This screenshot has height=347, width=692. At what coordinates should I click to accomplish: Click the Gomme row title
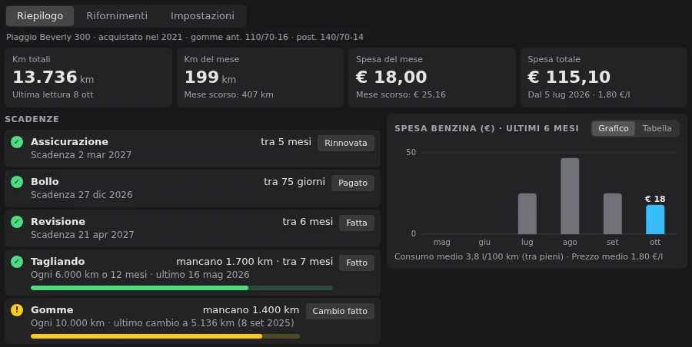point(52,309)
